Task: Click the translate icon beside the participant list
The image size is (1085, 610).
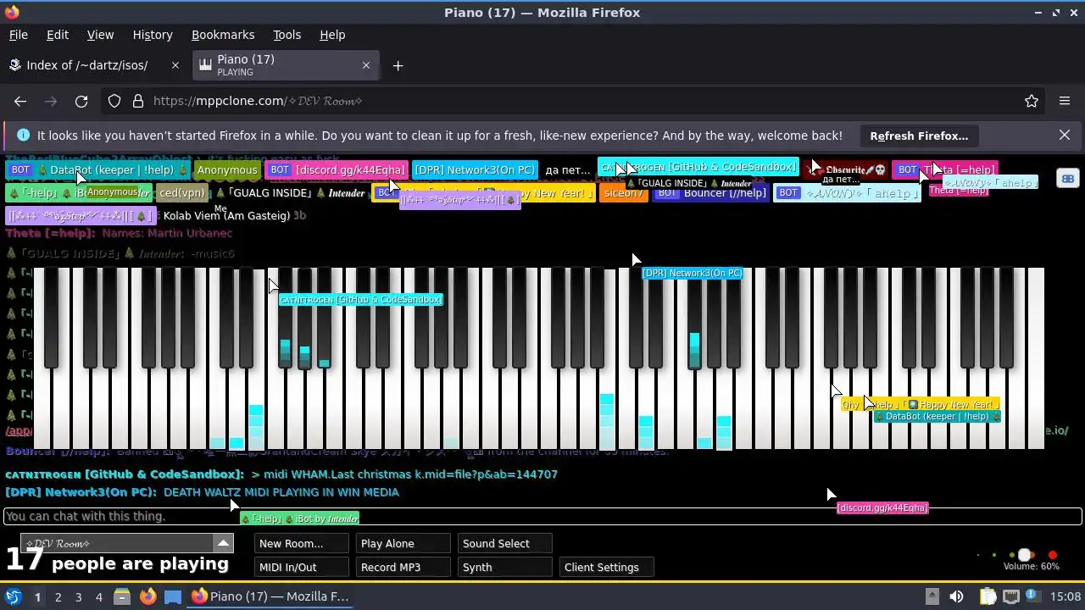Action: [x=1067, y=178]
